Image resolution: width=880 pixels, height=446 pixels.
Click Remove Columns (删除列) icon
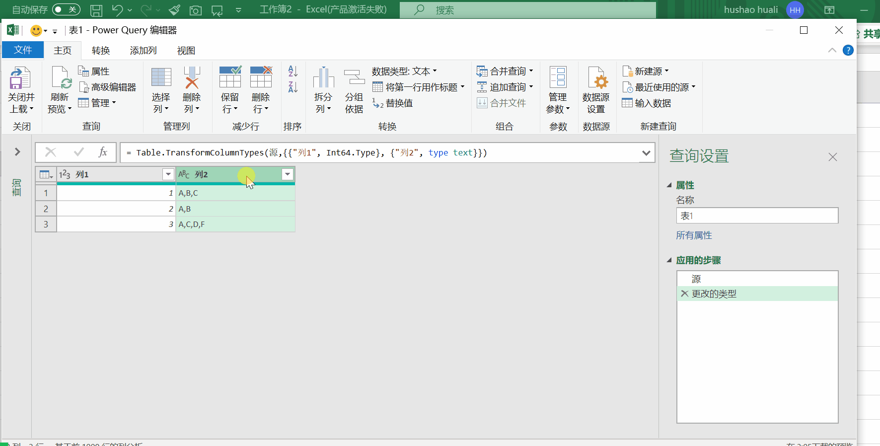click(192, 78)
